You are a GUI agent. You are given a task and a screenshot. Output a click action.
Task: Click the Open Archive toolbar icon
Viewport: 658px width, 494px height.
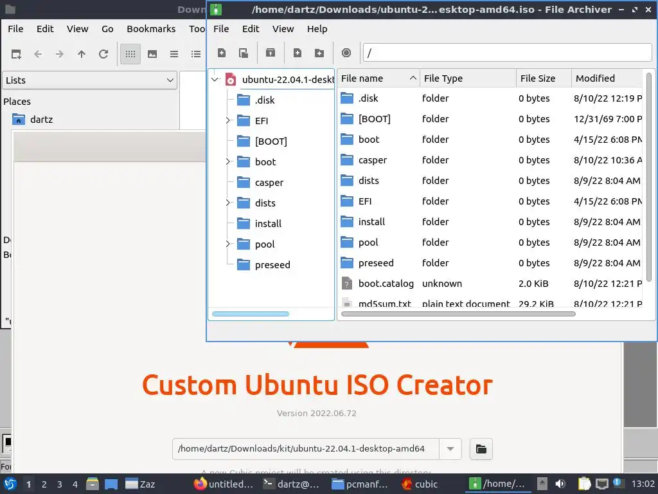[x=244, y=53]
